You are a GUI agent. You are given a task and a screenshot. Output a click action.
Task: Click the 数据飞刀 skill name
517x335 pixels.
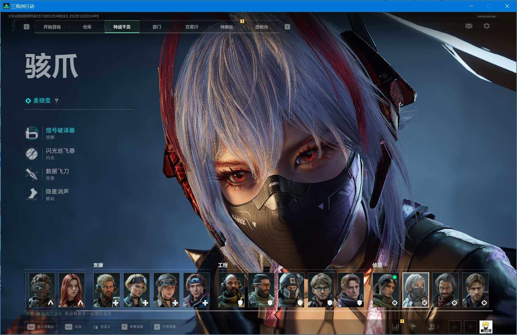coord(57,171)
